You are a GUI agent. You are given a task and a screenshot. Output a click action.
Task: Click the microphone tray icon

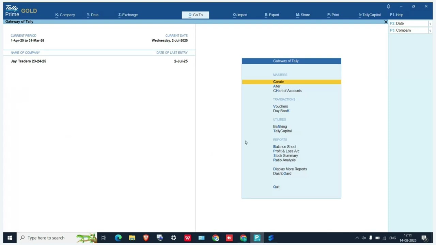pyautogui.click(x=371, y=238)
